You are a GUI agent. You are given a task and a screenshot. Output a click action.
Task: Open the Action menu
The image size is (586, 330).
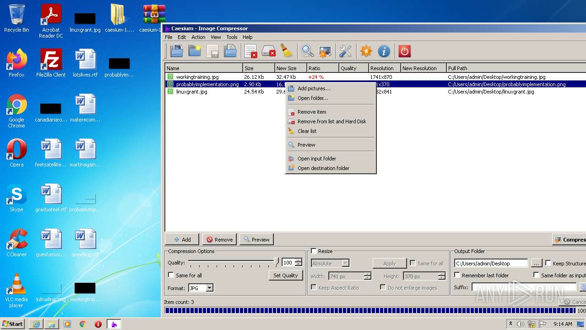coord(198,37)
